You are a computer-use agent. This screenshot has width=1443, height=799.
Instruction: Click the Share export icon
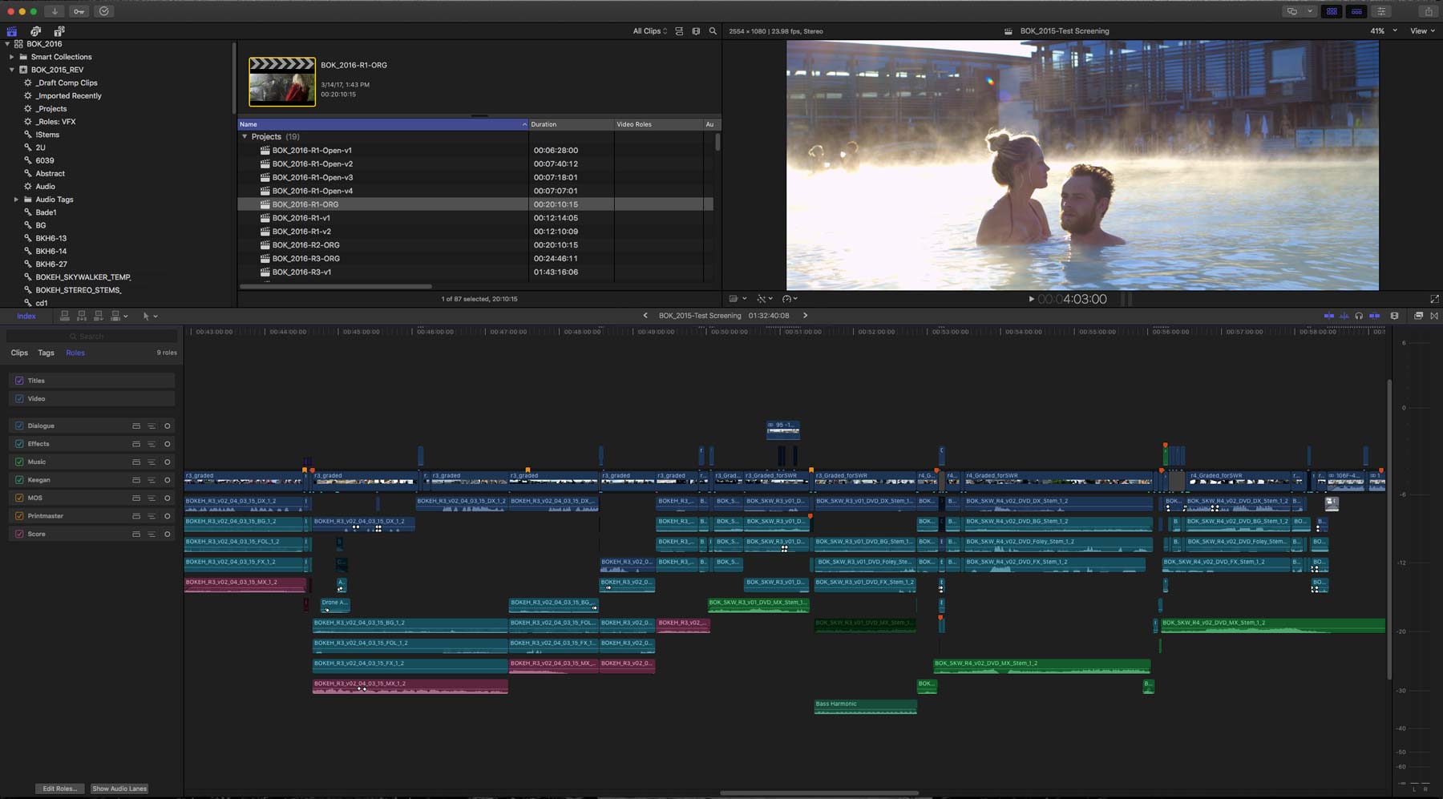tap(1428, 11)
